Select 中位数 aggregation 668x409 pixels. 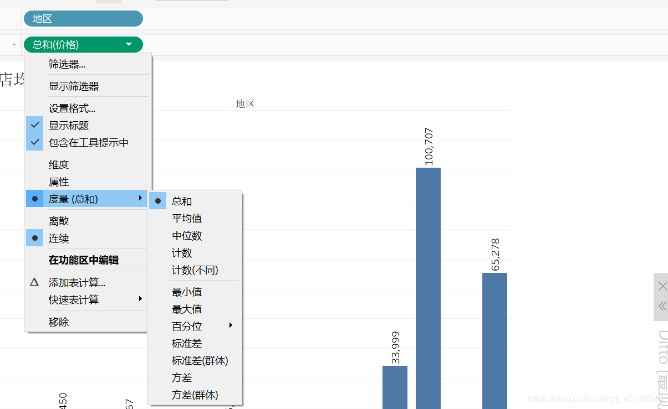coord(195,236)
